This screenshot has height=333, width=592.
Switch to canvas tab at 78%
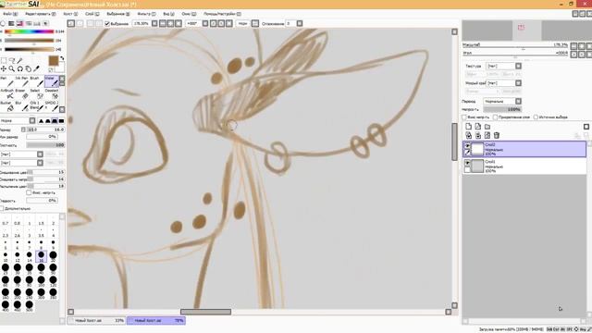(x=156, y=321)
